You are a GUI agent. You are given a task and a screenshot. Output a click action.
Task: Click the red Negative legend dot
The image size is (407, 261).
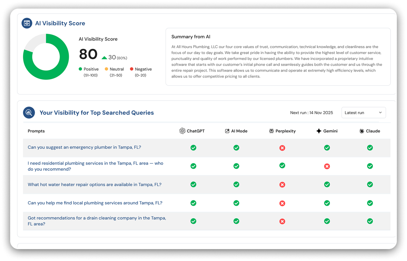point(132,69)
